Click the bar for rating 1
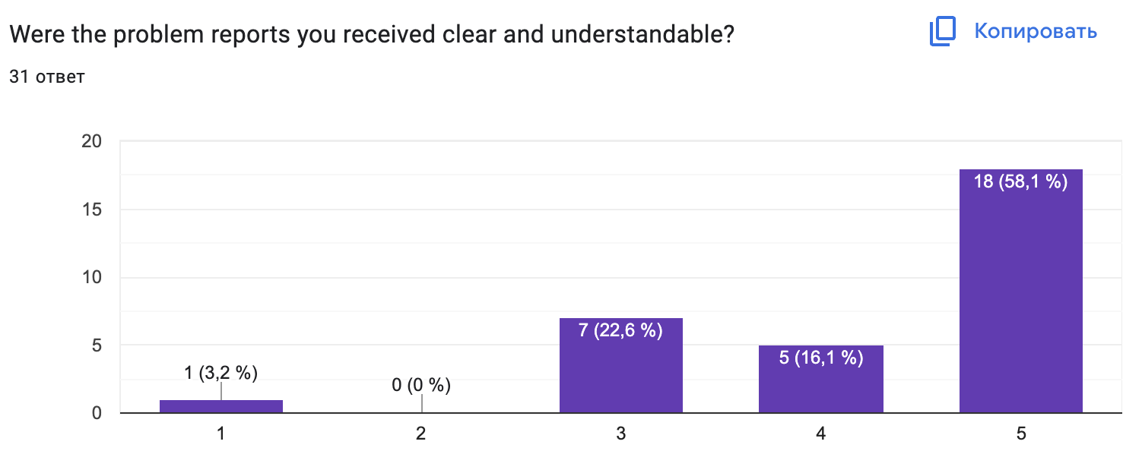 (x=220, y=406)
